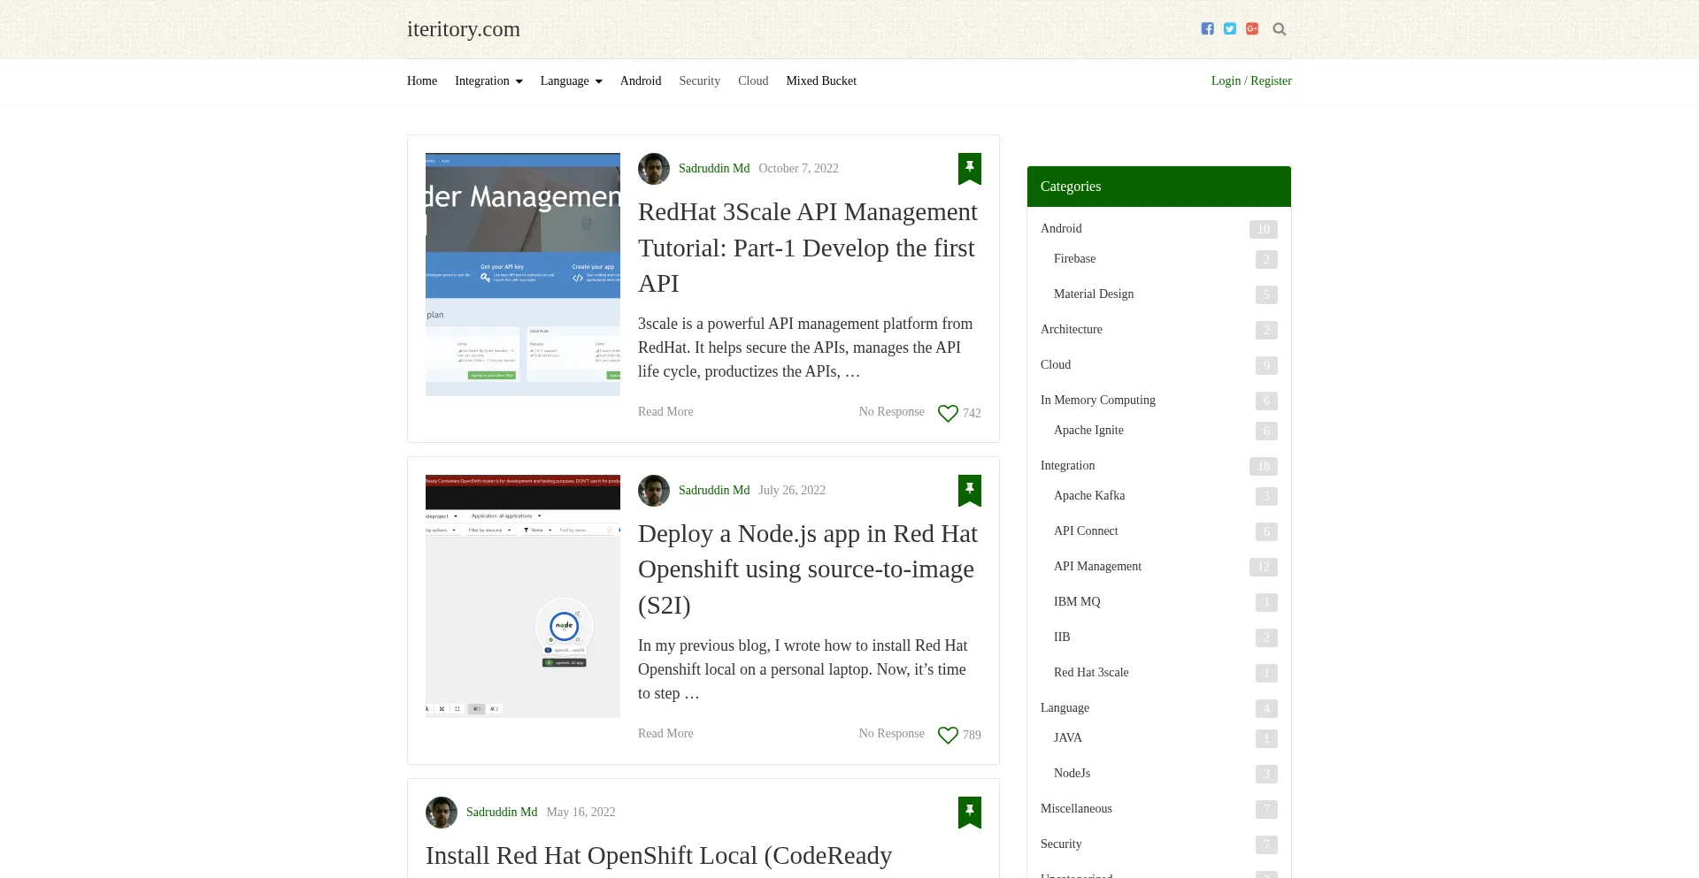The width and height of the screenshot is (1699, 878).
Task: Select JAVA category
Action: click(x=1067, y=737)
